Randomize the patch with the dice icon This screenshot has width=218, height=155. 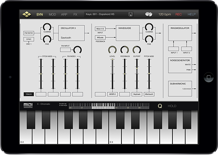coord(148,14)
